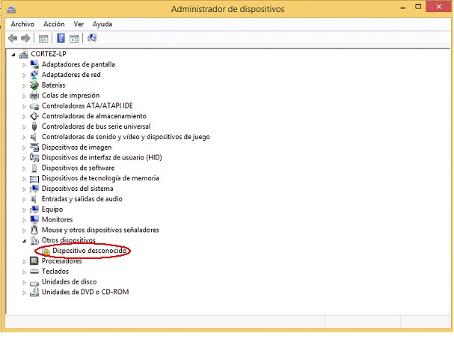
Task: Select Controladoras ATA/ATAPI IDE label
Action: [88, 106]
